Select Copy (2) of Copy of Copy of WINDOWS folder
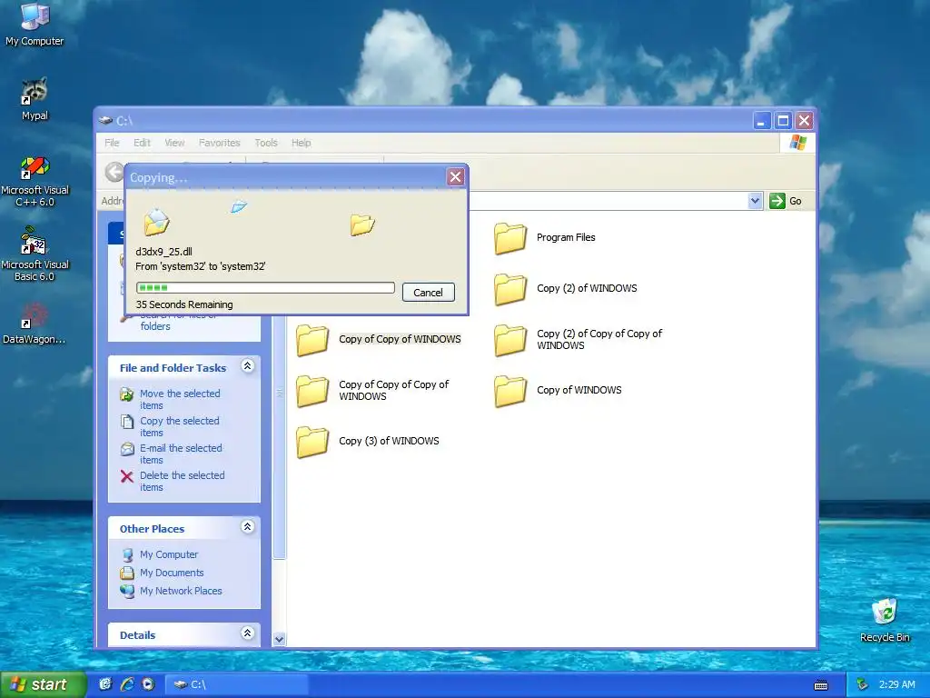The width and height of the screenshot is (930, 698). click(x=579, y=340)
